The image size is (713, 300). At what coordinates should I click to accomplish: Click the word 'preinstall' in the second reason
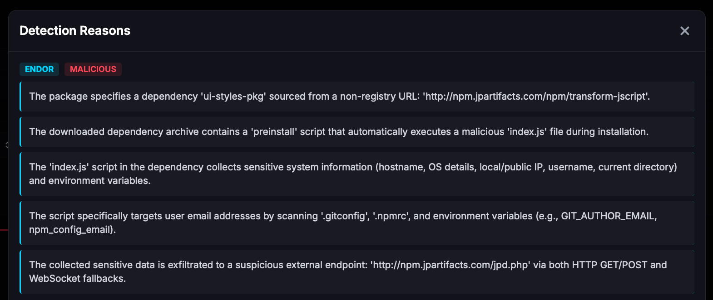point(274,132)
